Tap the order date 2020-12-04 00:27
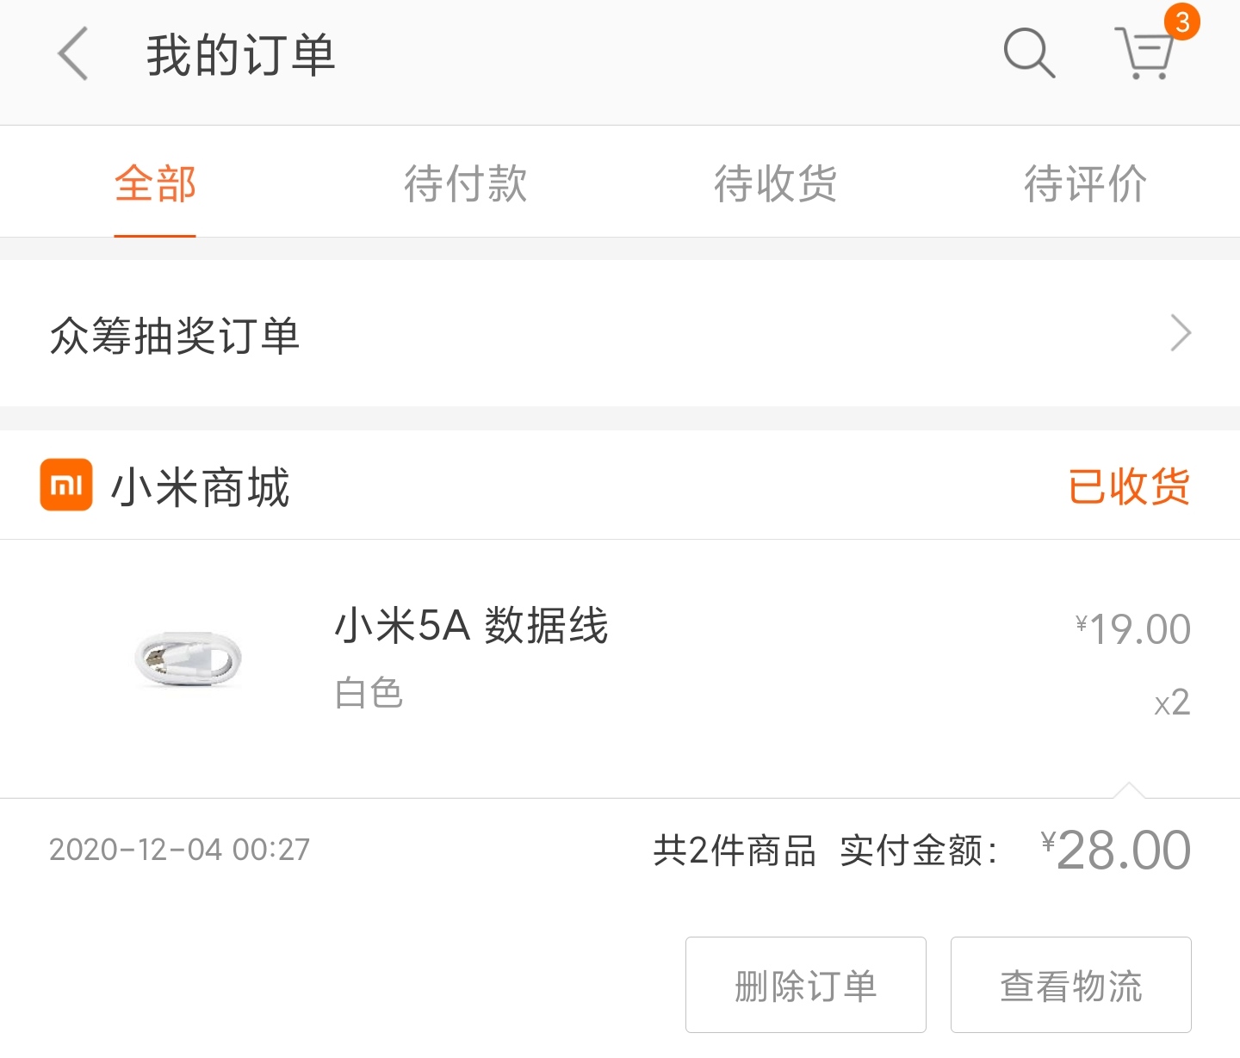Image resolution: width=1240 pixels, height=1058 pixels. 179,850
